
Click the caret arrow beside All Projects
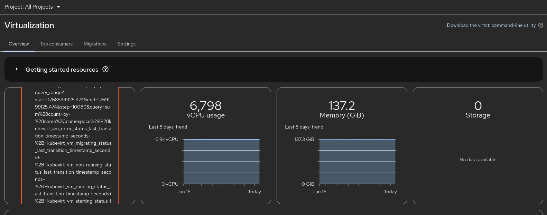[x=58, y=7]
